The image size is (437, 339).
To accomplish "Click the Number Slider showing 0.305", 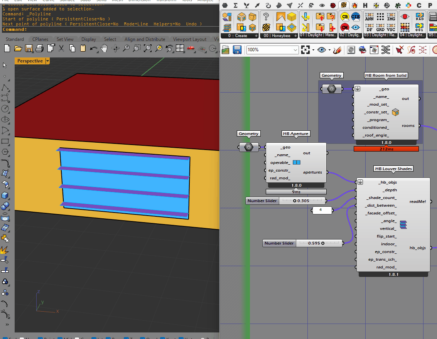I will (x=286, y=201).
